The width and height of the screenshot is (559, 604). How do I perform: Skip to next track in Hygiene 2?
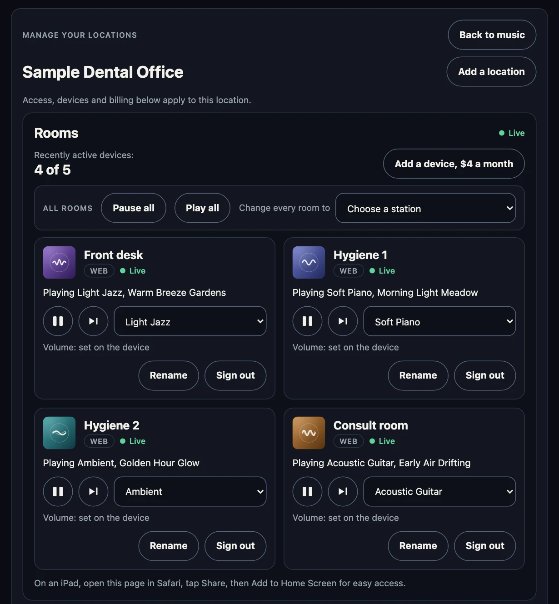click(x=93, y=492)
